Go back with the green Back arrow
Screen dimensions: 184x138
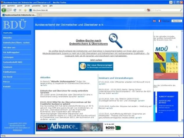[4, 10]
